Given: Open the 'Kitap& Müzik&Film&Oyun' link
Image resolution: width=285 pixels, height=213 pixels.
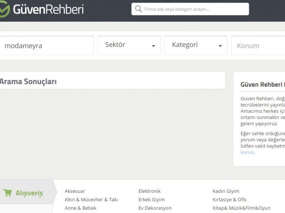Looking at the screenshot, I should [x=242, y=208].
